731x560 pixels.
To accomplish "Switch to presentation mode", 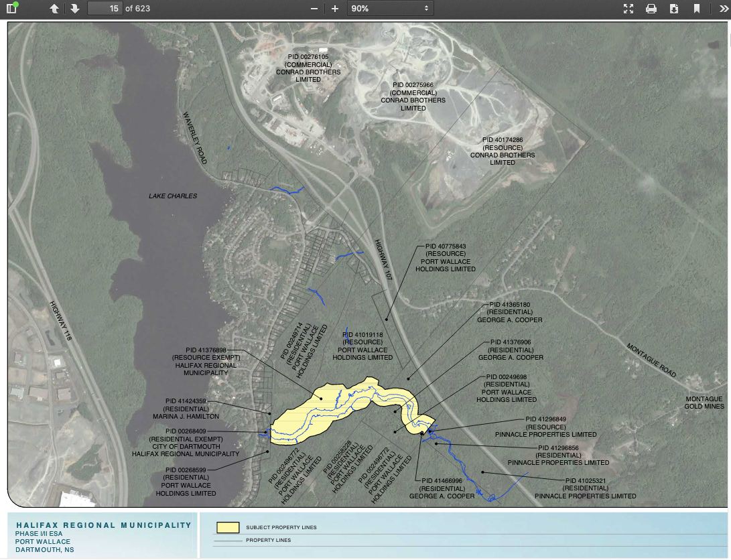I will pos(628,9).
